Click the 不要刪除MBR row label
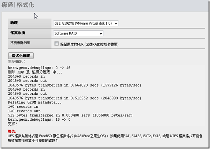This screenshot has width=210, height=149. (21, 43)
